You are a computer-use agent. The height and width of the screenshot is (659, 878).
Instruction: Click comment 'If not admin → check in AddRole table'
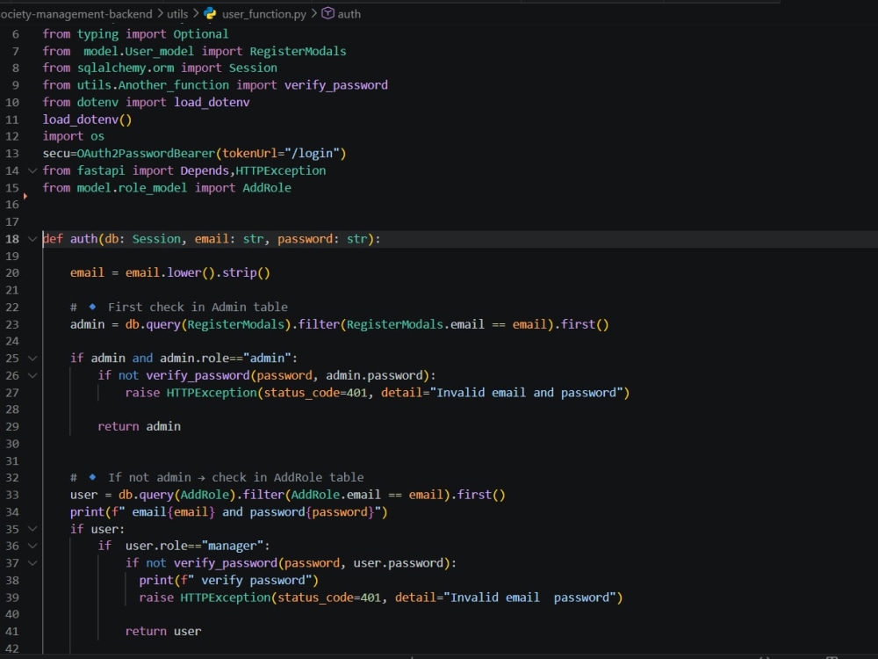[235, 477]
